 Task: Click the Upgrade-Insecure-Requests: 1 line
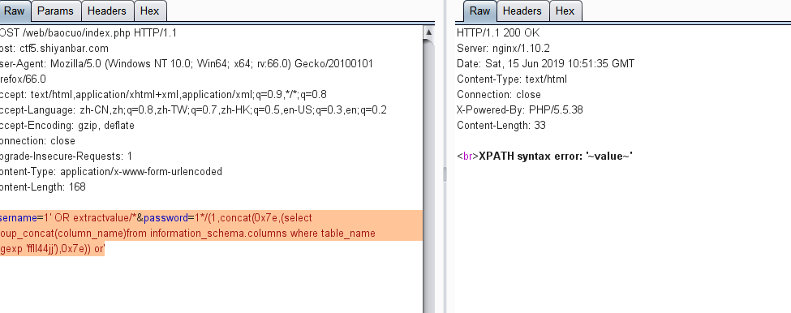click(66, 156)
